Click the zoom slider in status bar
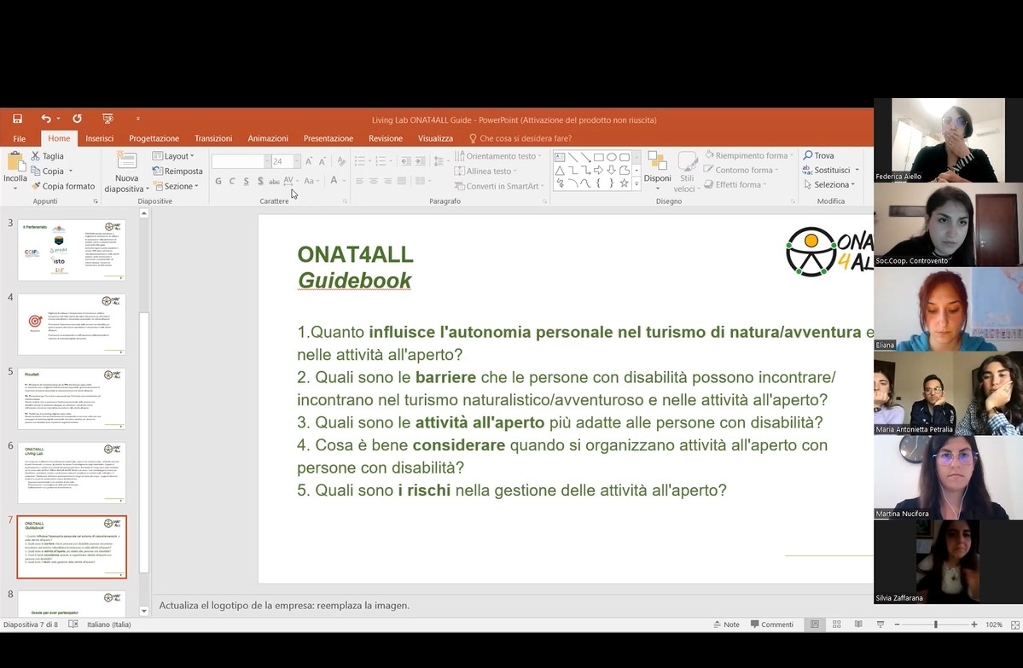The image size is (1023, 668). click(936, 624)
